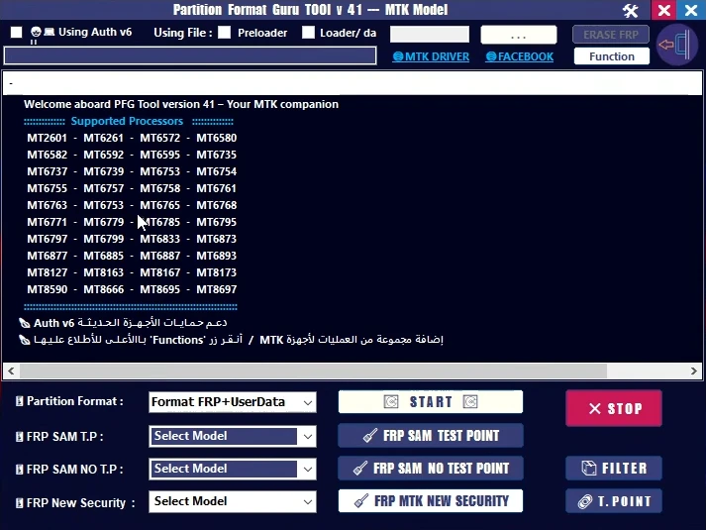Image resolution: width=706 pixels, height=530 pixels.
Task: Click the FILTER button
Action: [x=614, y=469]
